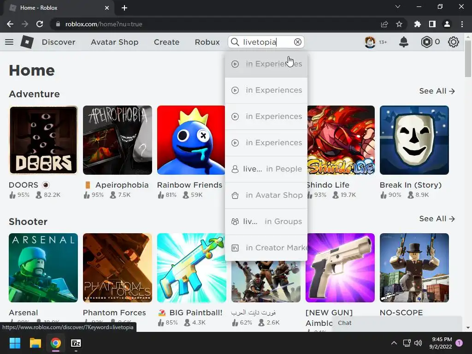The image size is (472, 354).
Task: Click the search magnifier icon
Action: click(x=235, y=42)
